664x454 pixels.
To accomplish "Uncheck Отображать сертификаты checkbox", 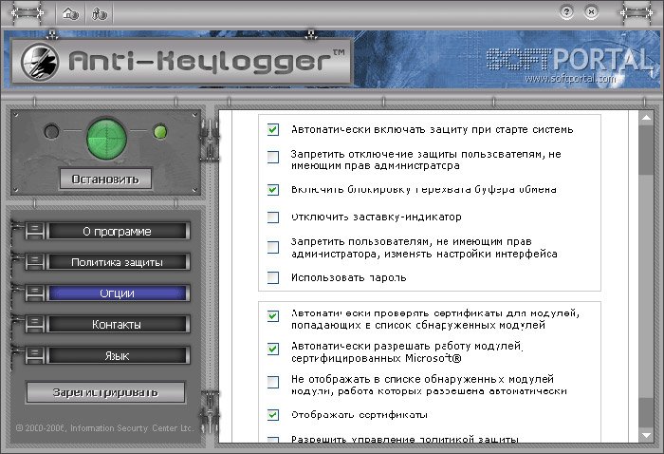I will [273, 415].
